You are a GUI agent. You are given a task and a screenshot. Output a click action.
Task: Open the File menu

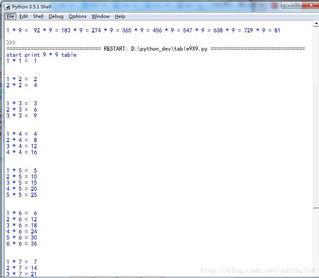tap(10, 16)
